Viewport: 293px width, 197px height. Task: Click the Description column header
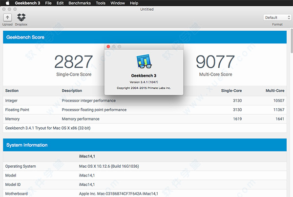pos(72,91)
